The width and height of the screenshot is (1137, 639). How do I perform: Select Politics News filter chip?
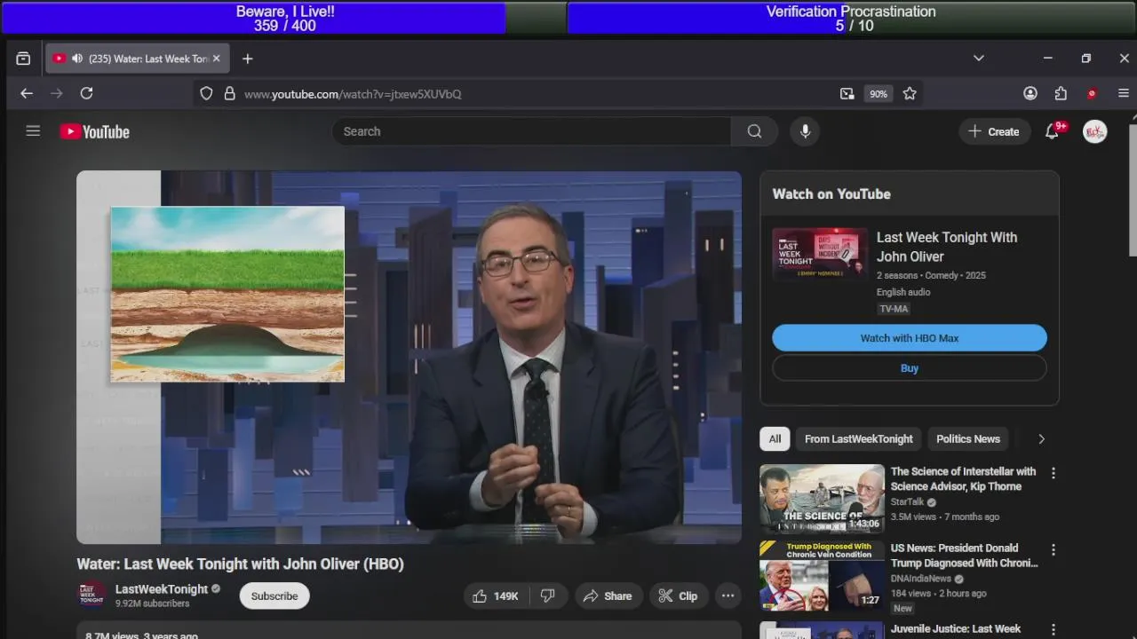[968, 439]
